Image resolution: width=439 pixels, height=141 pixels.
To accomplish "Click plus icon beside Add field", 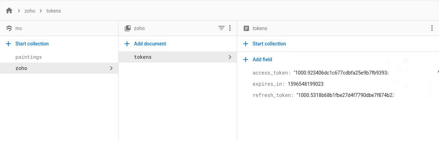I will (246, 59).
